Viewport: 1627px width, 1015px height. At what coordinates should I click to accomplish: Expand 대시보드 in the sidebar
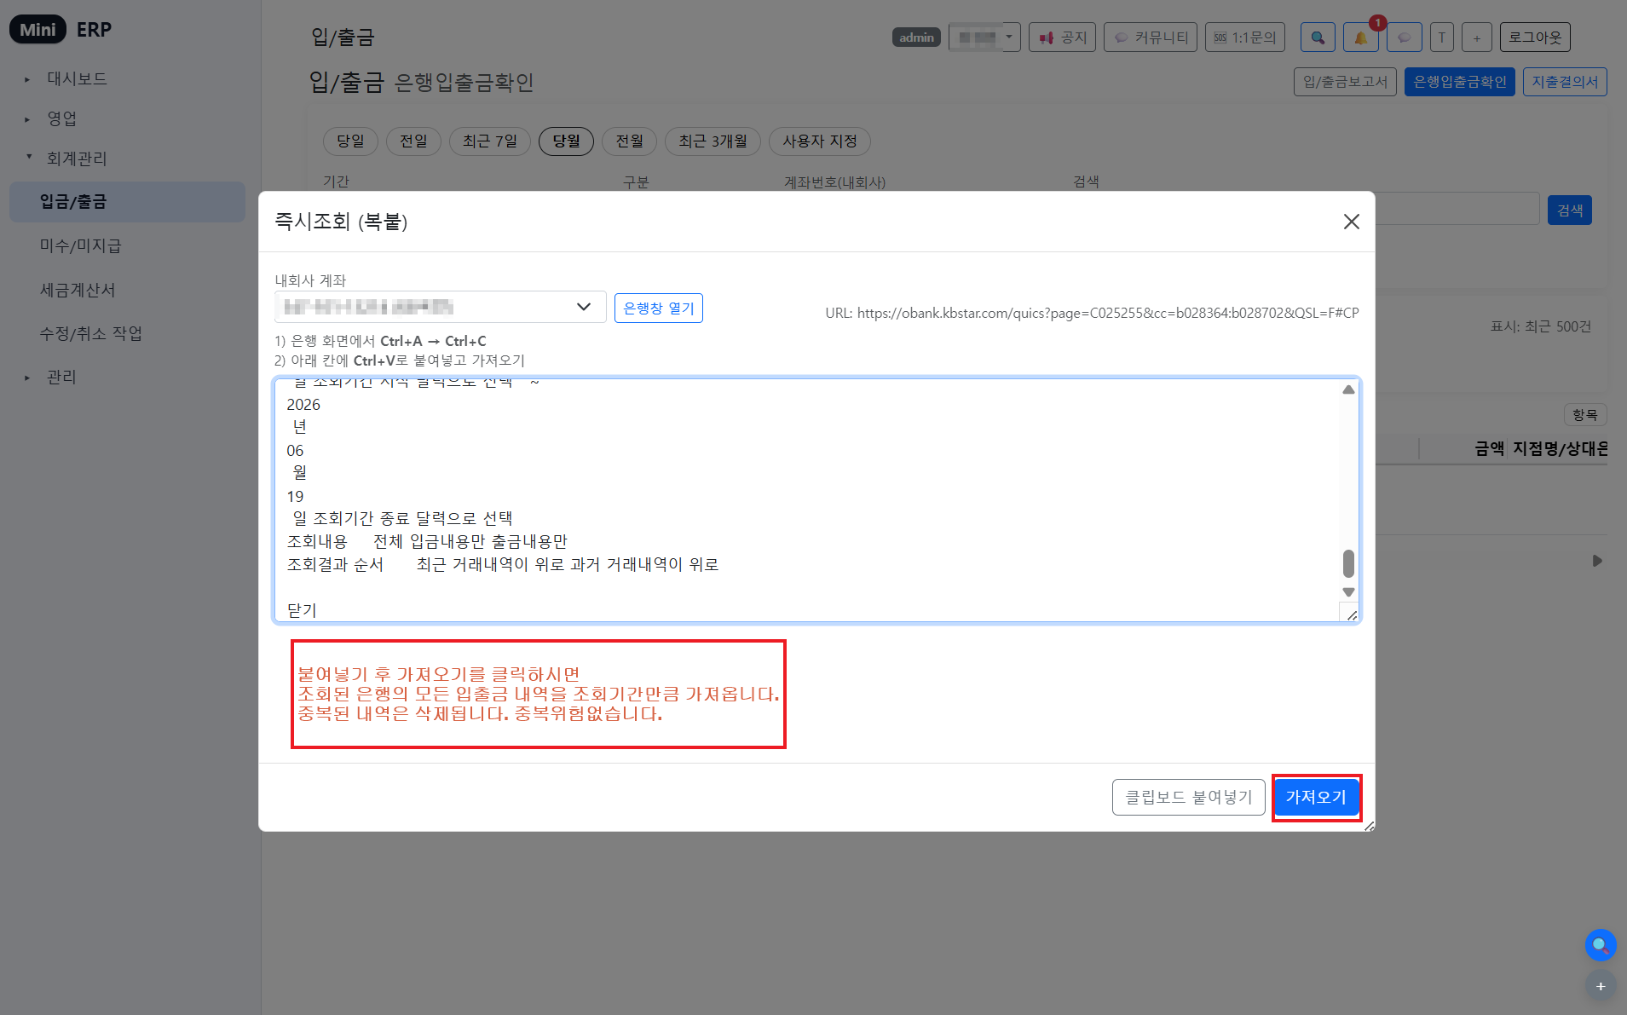77,78
